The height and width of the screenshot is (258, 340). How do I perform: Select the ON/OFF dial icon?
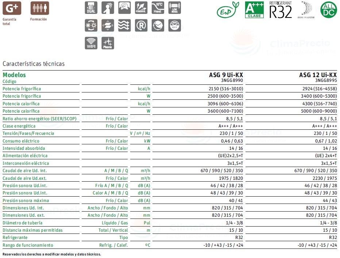174,26
